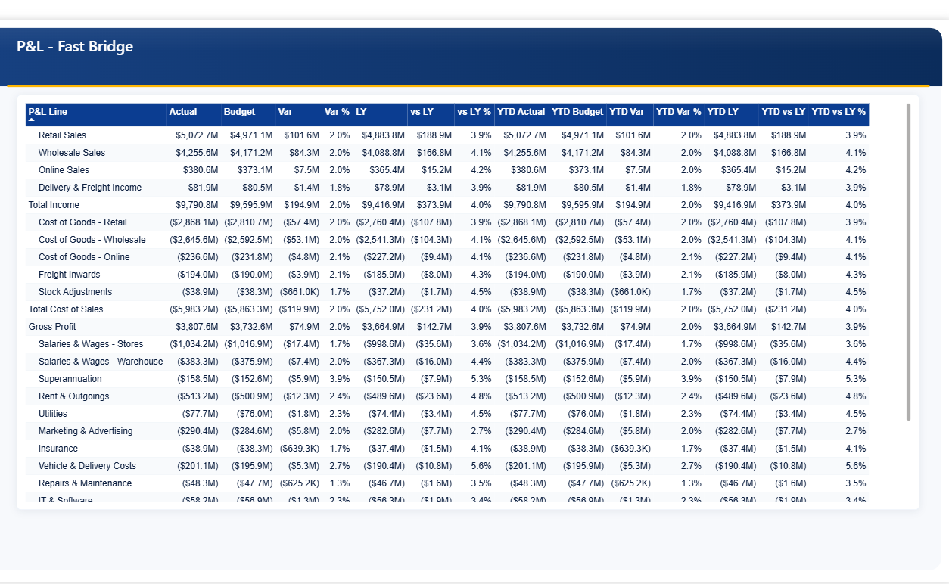Select the Utilities row label
Screen dimensions: 949x584
coord(53,414)
